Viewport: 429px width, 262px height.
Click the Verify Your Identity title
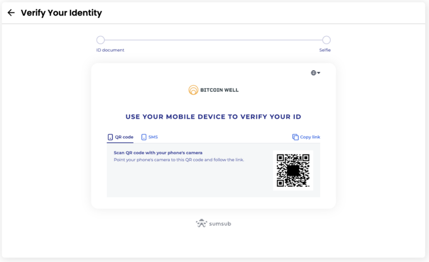point(61,13)
